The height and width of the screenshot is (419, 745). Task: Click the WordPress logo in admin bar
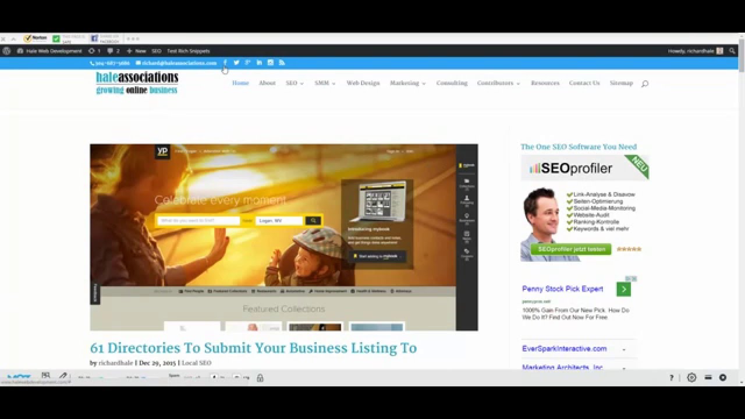tap(6, 51)
